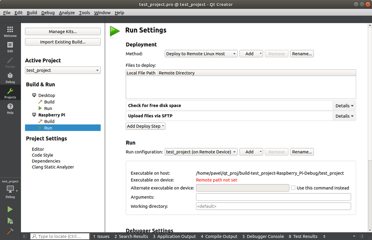Select the Projects mode wrench icon

point(10,91)
